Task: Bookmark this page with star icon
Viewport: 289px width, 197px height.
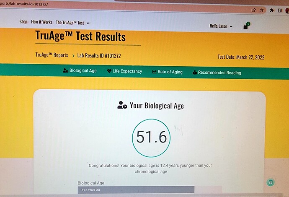Action: click(262, 10)
